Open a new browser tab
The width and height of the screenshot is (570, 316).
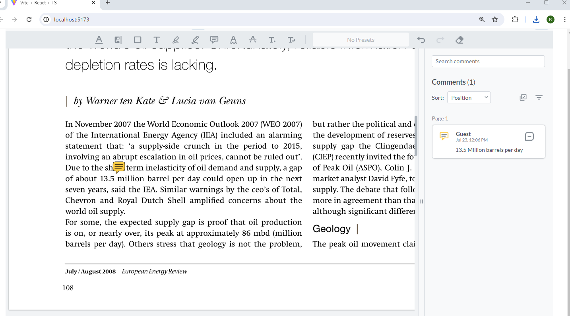tap(108, 3)
